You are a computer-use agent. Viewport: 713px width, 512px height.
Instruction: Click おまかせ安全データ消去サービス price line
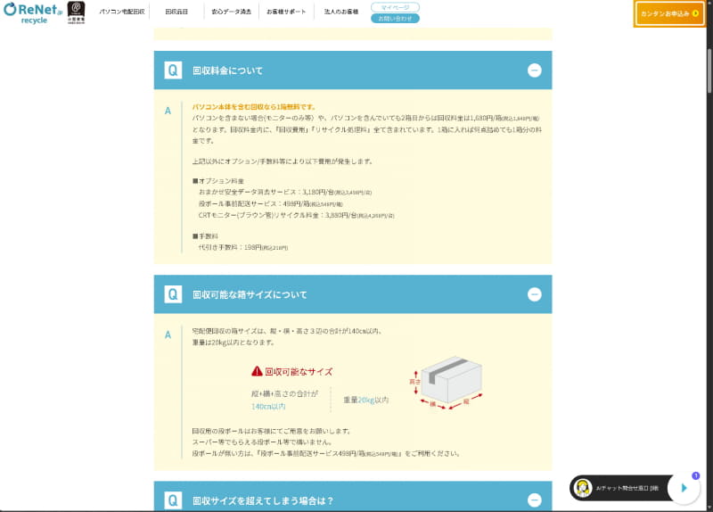click(x=285, y=193)
